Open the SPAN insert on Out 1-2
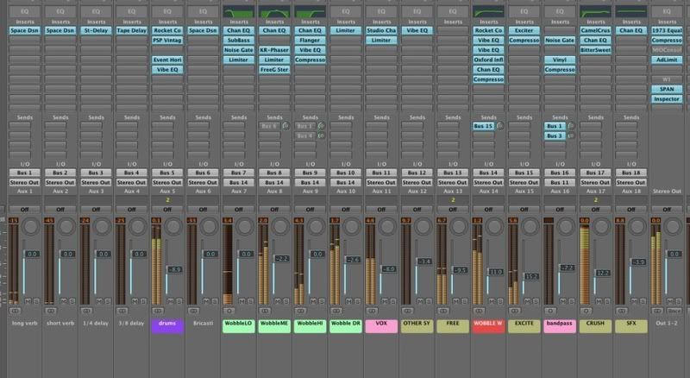The image size is (690, 378). click(667, 89)
